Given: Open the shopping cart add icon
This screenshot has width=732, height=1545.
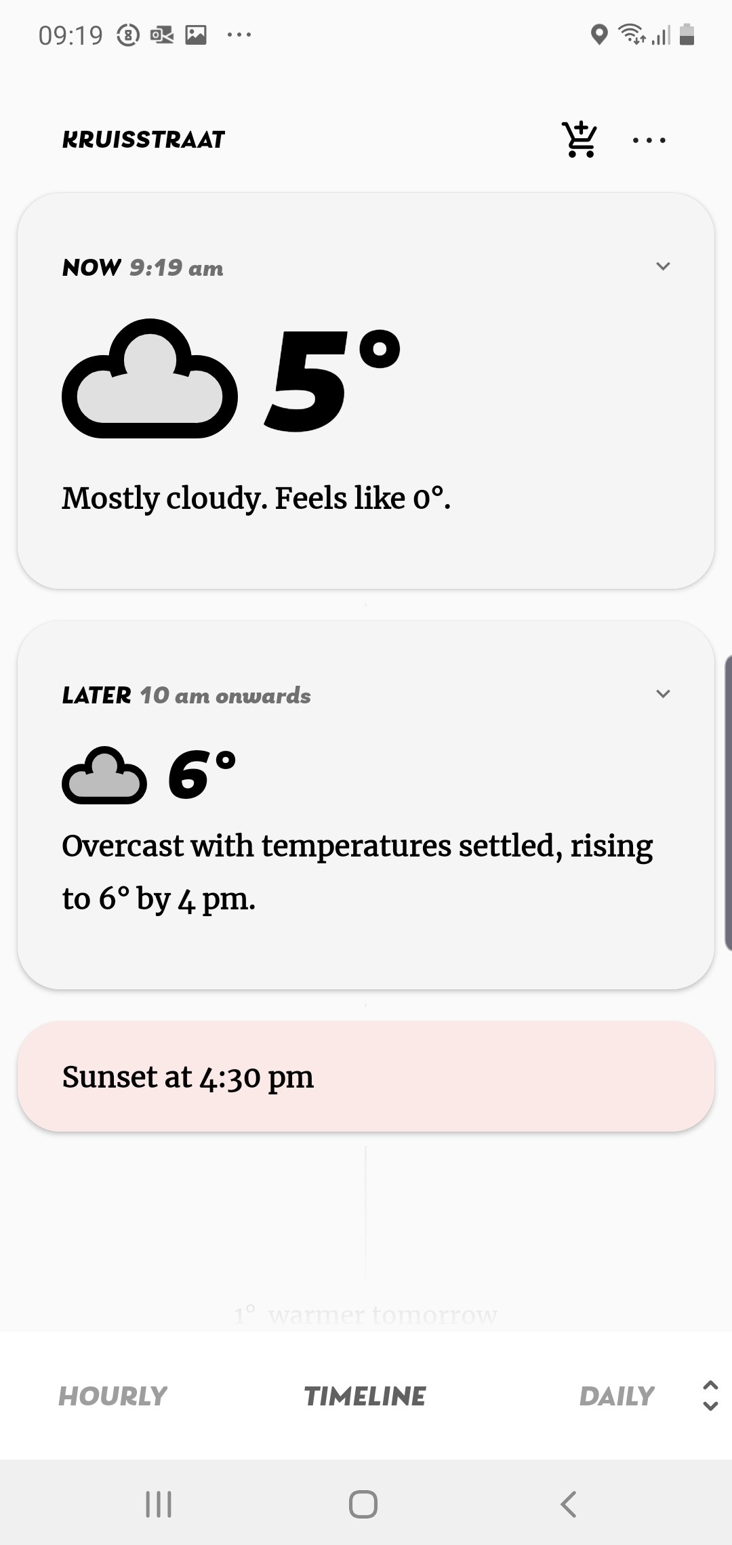Looking at the screenshot, I should click(580, 140).
